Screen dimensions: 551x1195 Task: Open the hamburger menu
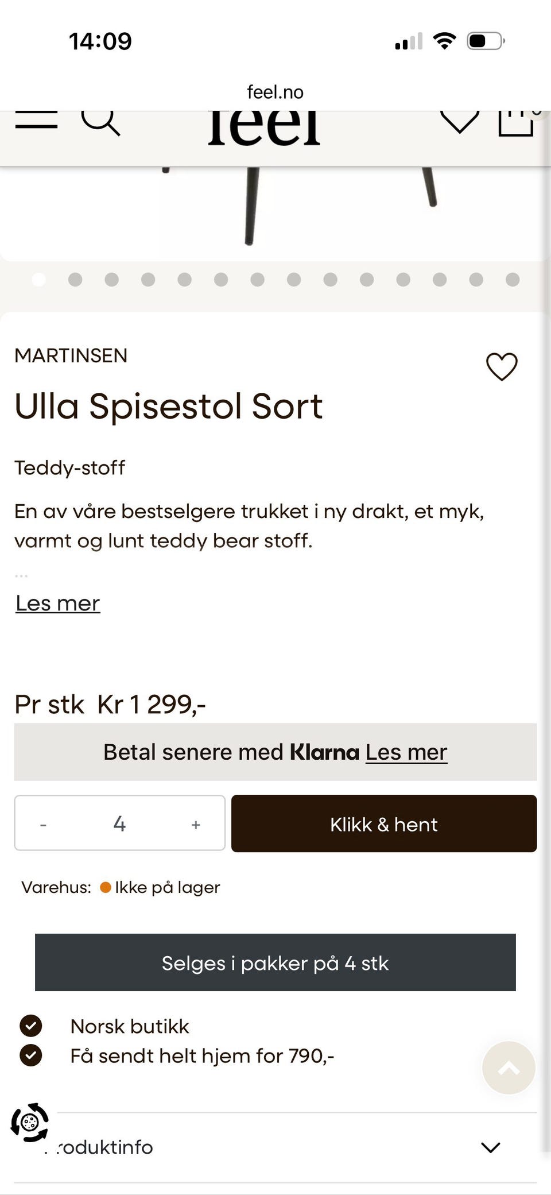36,119
